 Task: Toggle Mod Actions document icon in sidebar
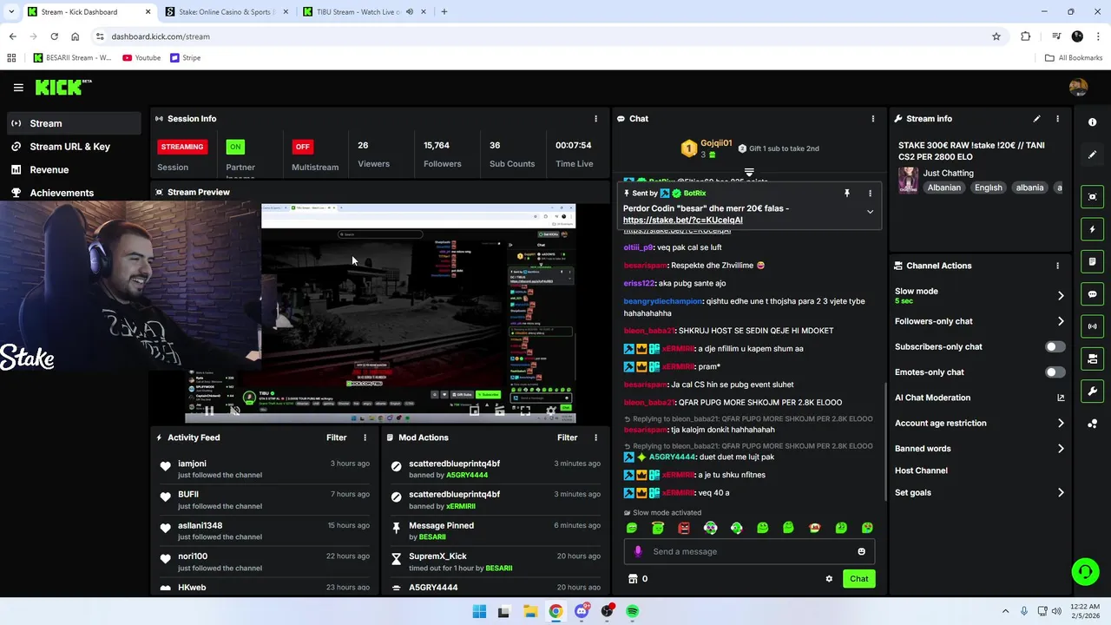click(1093, 261)
